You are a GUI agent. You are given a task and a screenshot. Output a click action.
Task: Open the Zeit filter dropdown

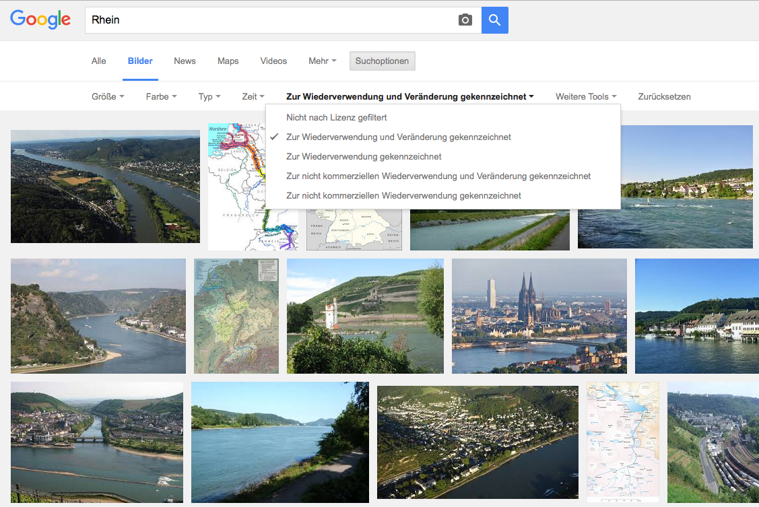pyautogui.click(x=253, y=96)
